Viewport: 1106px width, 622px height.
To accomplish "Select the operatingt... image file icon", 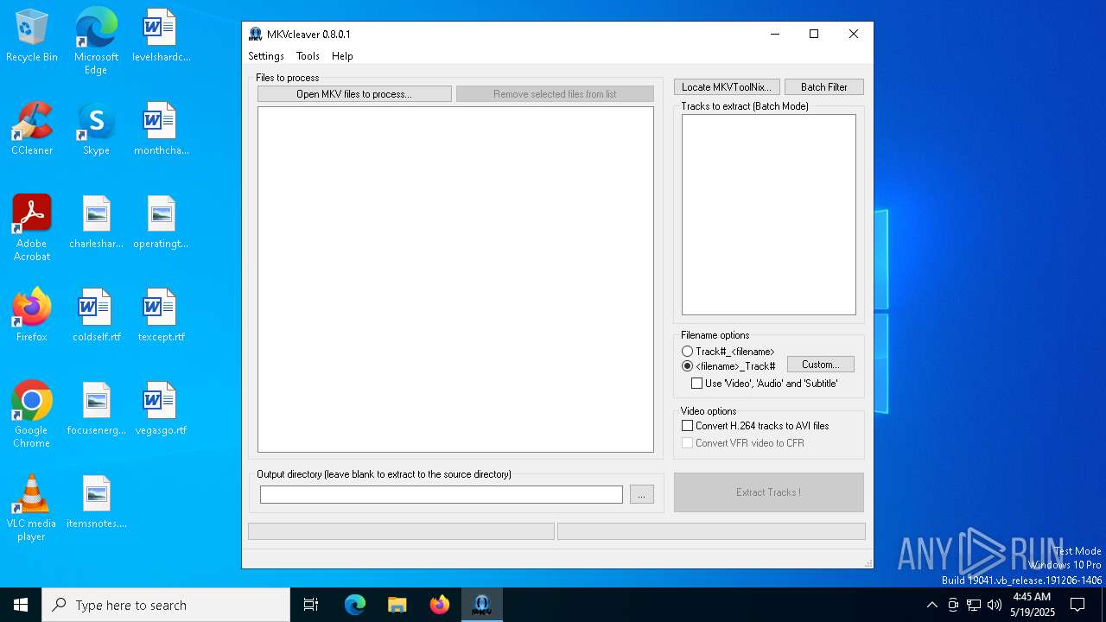I will [161, 222].
